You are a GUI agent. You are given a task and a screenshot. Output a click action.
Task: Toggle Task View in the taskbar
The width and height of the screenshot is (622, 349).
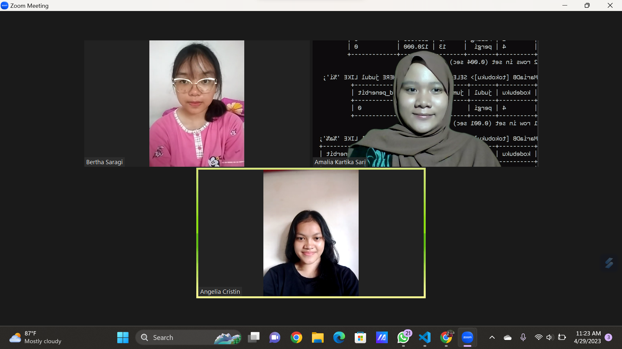coord(254,338)
